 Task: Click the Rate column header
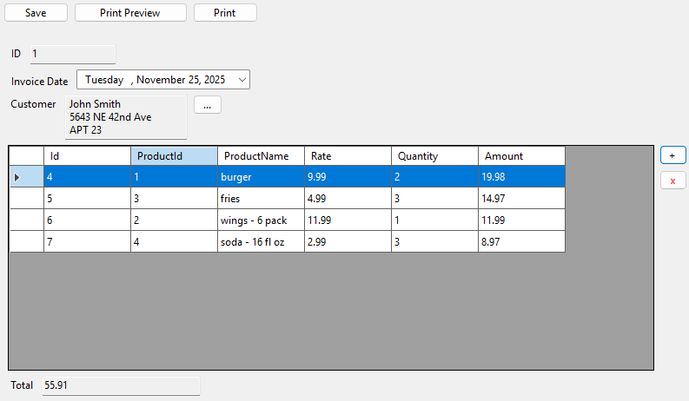click(348, 156)
